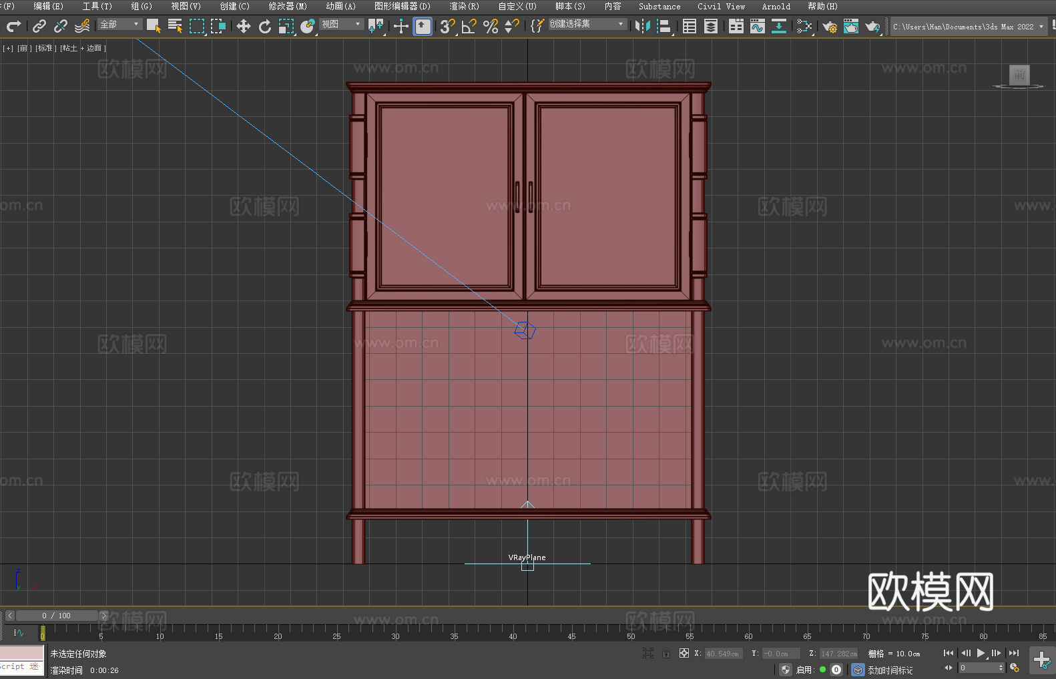The image size is (1056, 679).
Task: Toggle Percent Snap button
Action: [491, 26]
